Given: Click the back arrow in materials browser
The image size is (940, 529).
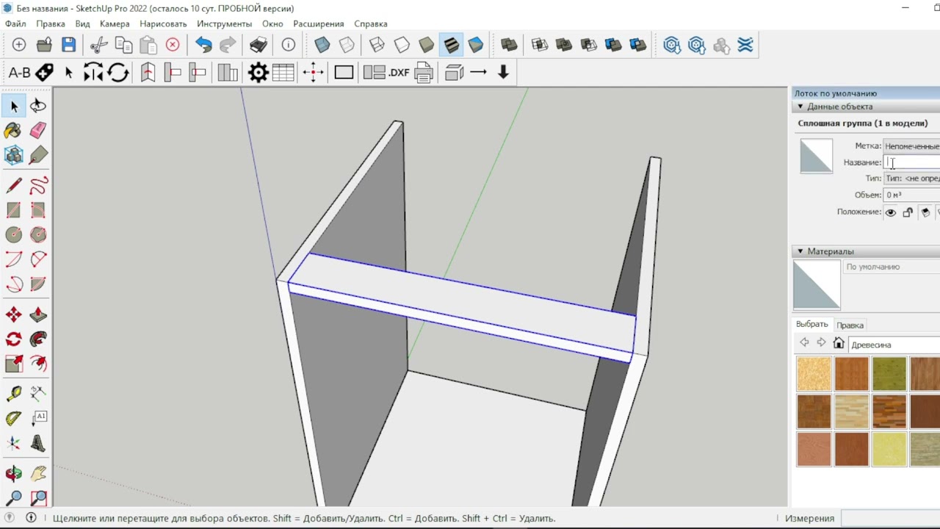Looking at the screenshot, I should 804,343.
